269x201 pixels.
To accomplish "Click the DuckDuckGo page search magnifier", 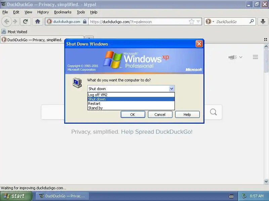I will coord(213,112).
